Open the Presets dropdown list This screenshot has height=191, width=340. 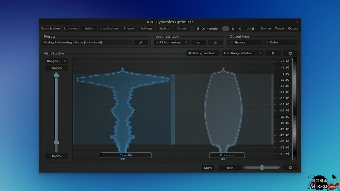point(87,42)
